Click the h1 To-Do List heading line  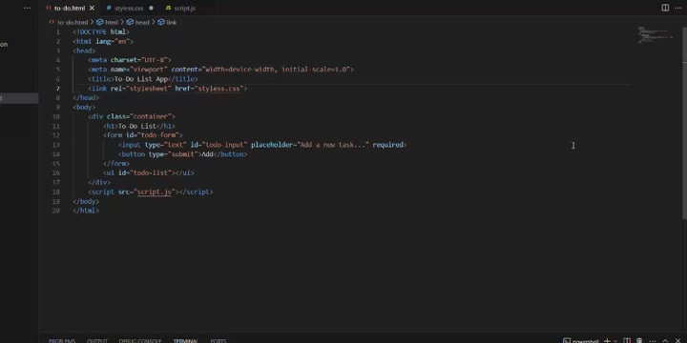click(139, 126)
